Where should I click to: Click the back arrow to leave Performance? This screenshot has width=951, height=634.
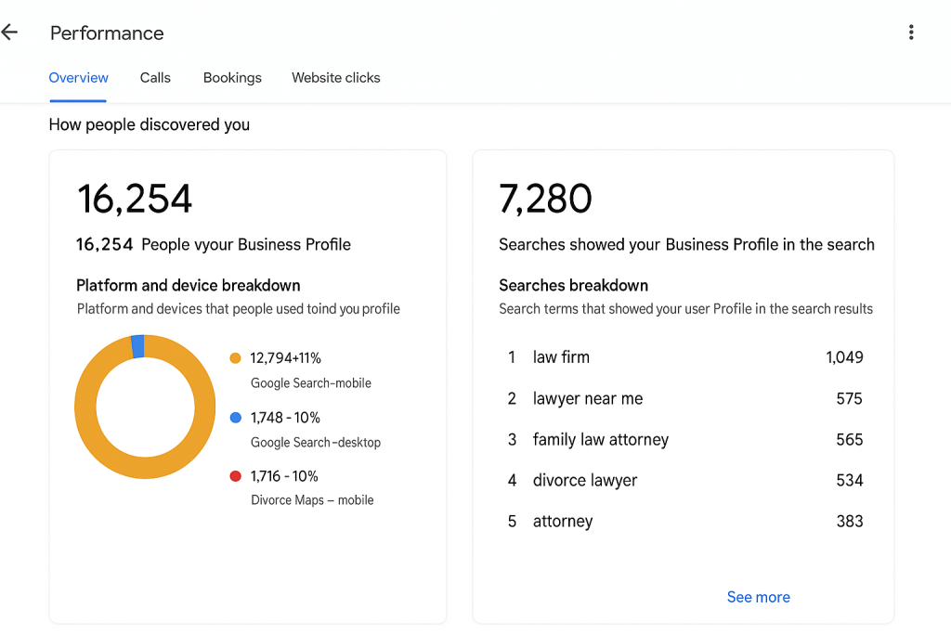tap(10, 32)
